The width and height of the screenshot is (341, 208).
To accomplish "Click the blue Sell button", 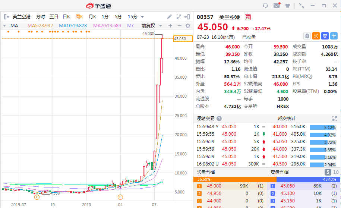I will click(325, 36).
